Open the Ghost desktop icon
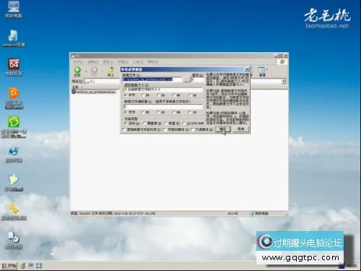 coord(14,183)
